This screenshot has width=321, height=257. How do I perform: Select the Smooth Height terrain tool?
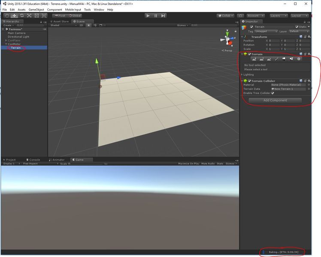tap(269, 59)
